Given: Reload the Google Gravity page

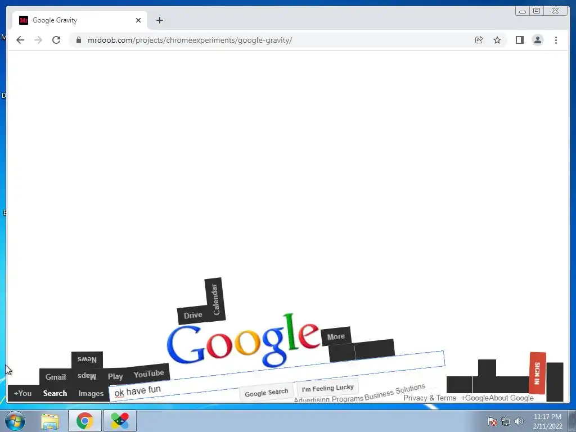Looking at the screenshot, I should [x=56, y=40].
